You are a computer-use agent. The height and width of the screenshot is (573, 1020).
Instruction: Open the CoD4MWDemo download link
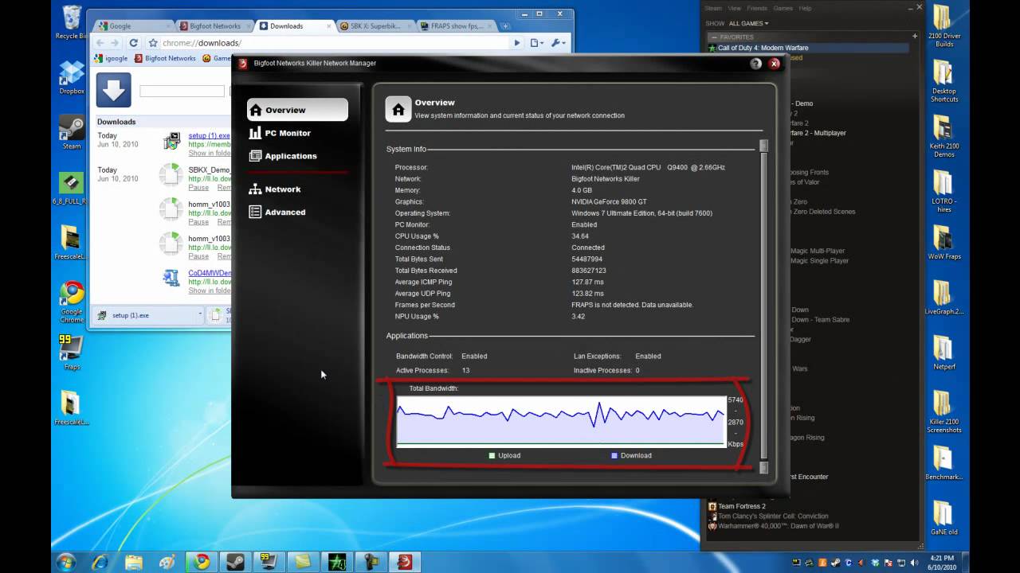[x=210, y=273]
